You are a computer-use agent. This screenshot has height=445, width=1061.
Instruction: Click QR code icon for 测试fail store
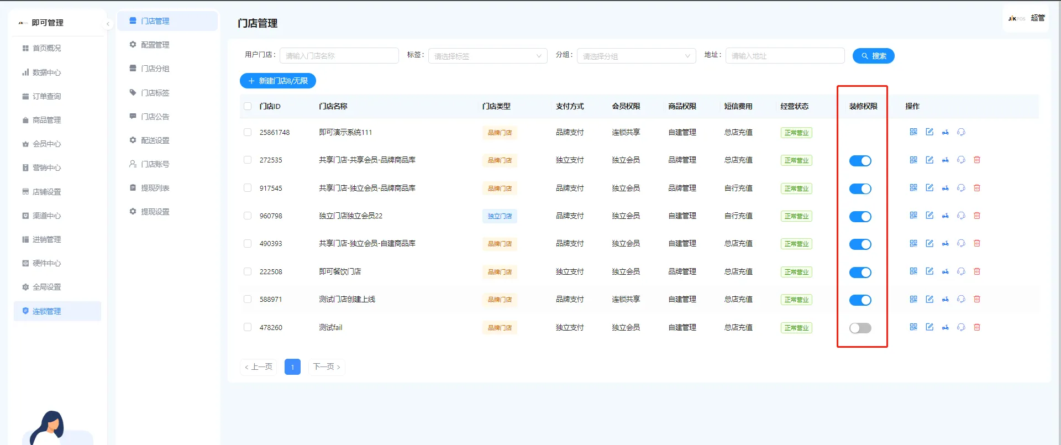pos(913,327)
